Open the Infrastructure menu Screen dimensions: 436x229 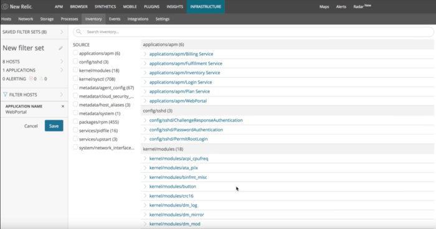(206, 7)
